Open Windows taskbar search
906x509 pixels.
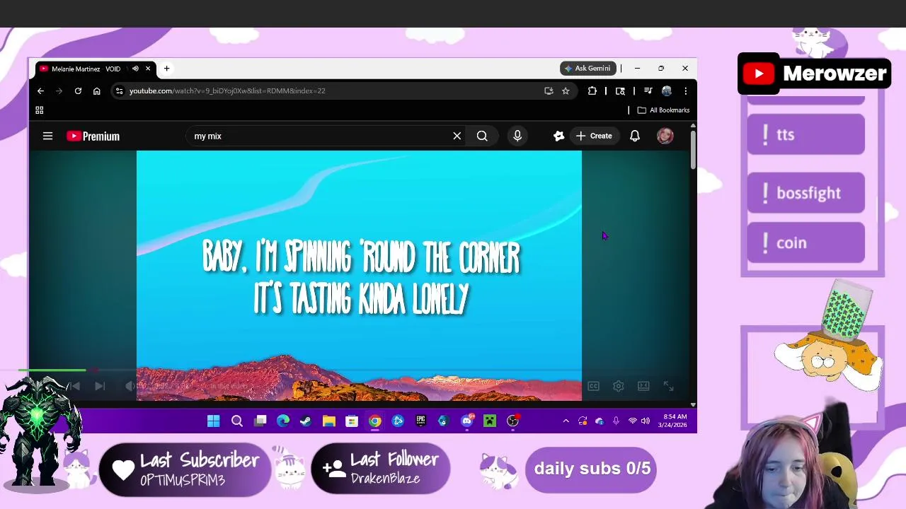[x=237, y=421]
